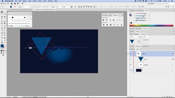Select the Hand tool
Viewport: 175px width, 98px height.
2,42
